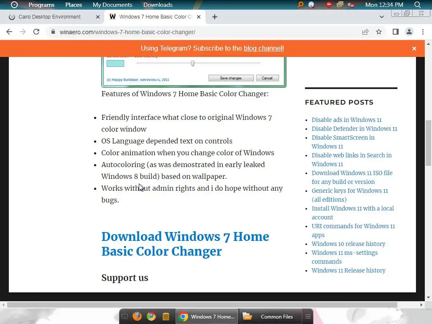Launch Firefox from the taskbar
Screen dimensions: 432x324
(x=137, y=316)
